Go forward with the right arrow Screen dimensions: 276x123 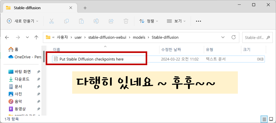18,37
